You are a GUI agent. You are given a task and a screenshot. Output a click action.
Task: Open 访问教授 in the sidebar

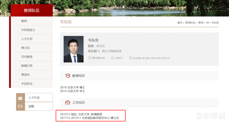pyautogui.click(x=27, y=57)
